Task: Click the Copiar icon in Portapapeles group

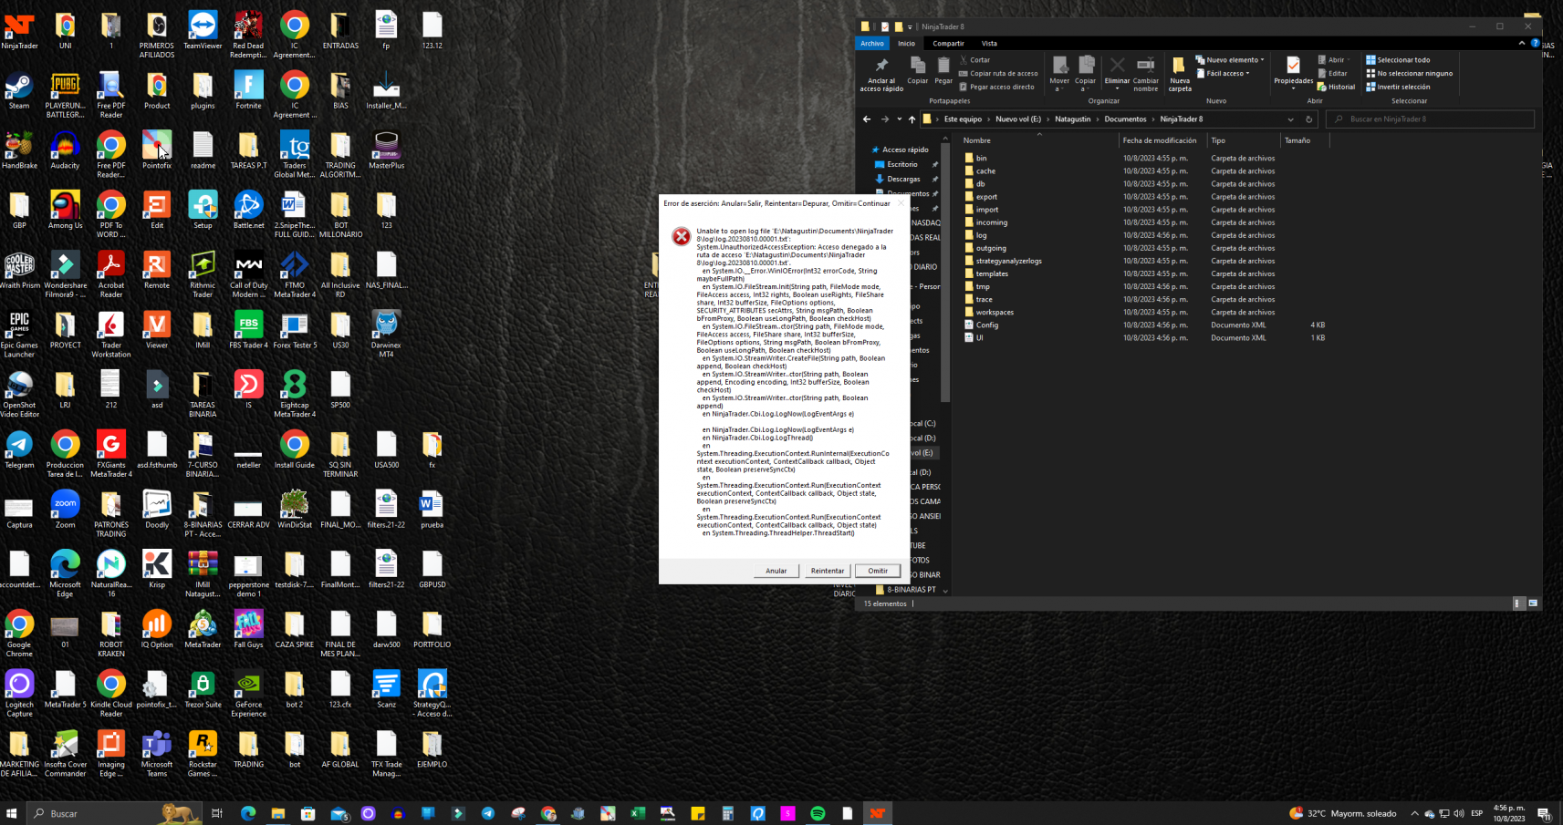Action: click(918, 66)
